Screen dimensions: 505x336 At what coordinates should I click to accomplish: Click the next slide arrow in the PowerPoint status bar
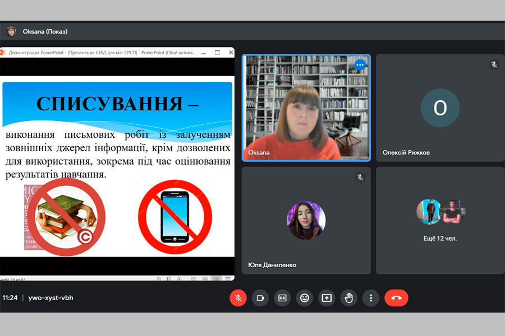click(179, 279)
